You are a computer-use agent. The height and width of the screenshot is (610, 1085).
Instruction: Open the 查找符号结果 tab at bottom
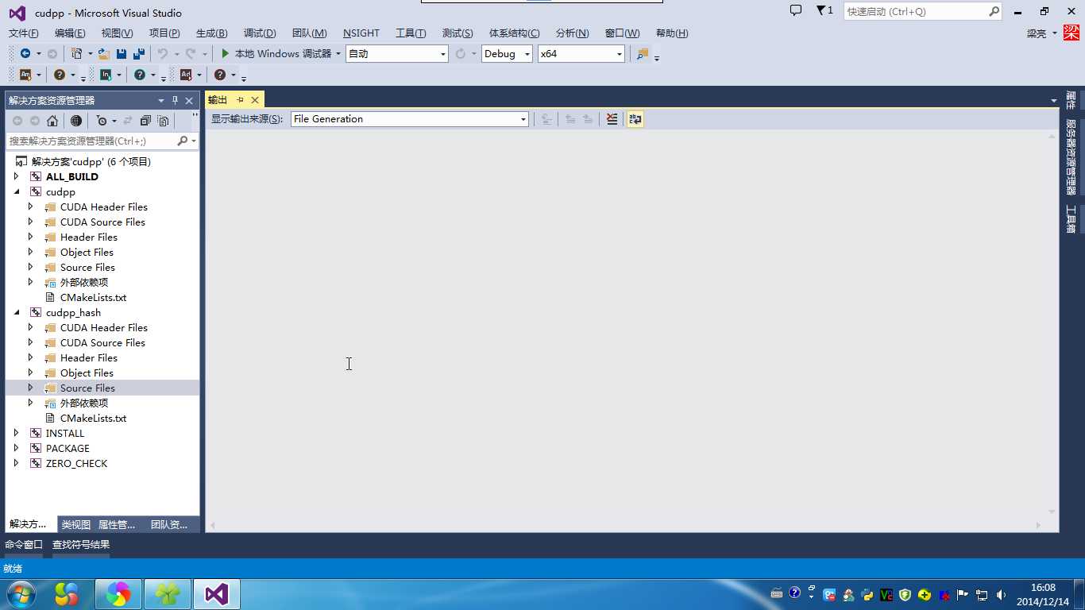tap(81, 545)
